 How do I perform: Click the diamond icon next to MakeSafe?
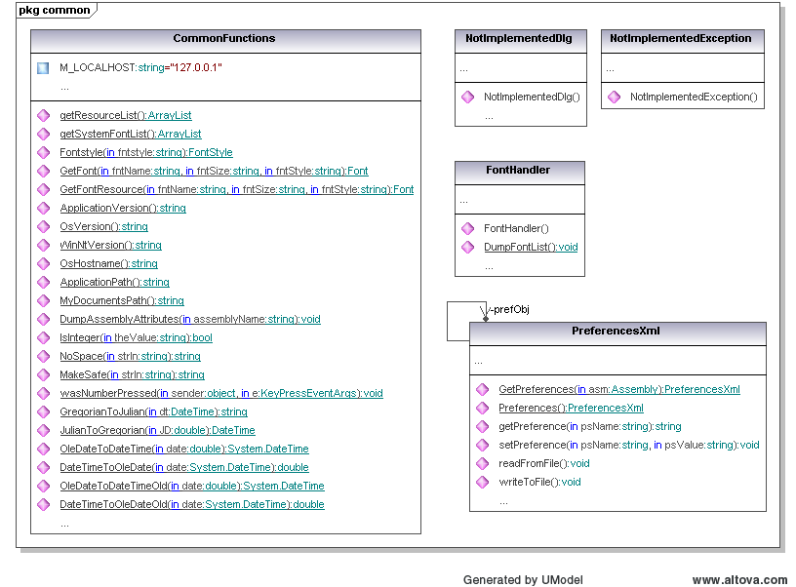coord(44,375)
